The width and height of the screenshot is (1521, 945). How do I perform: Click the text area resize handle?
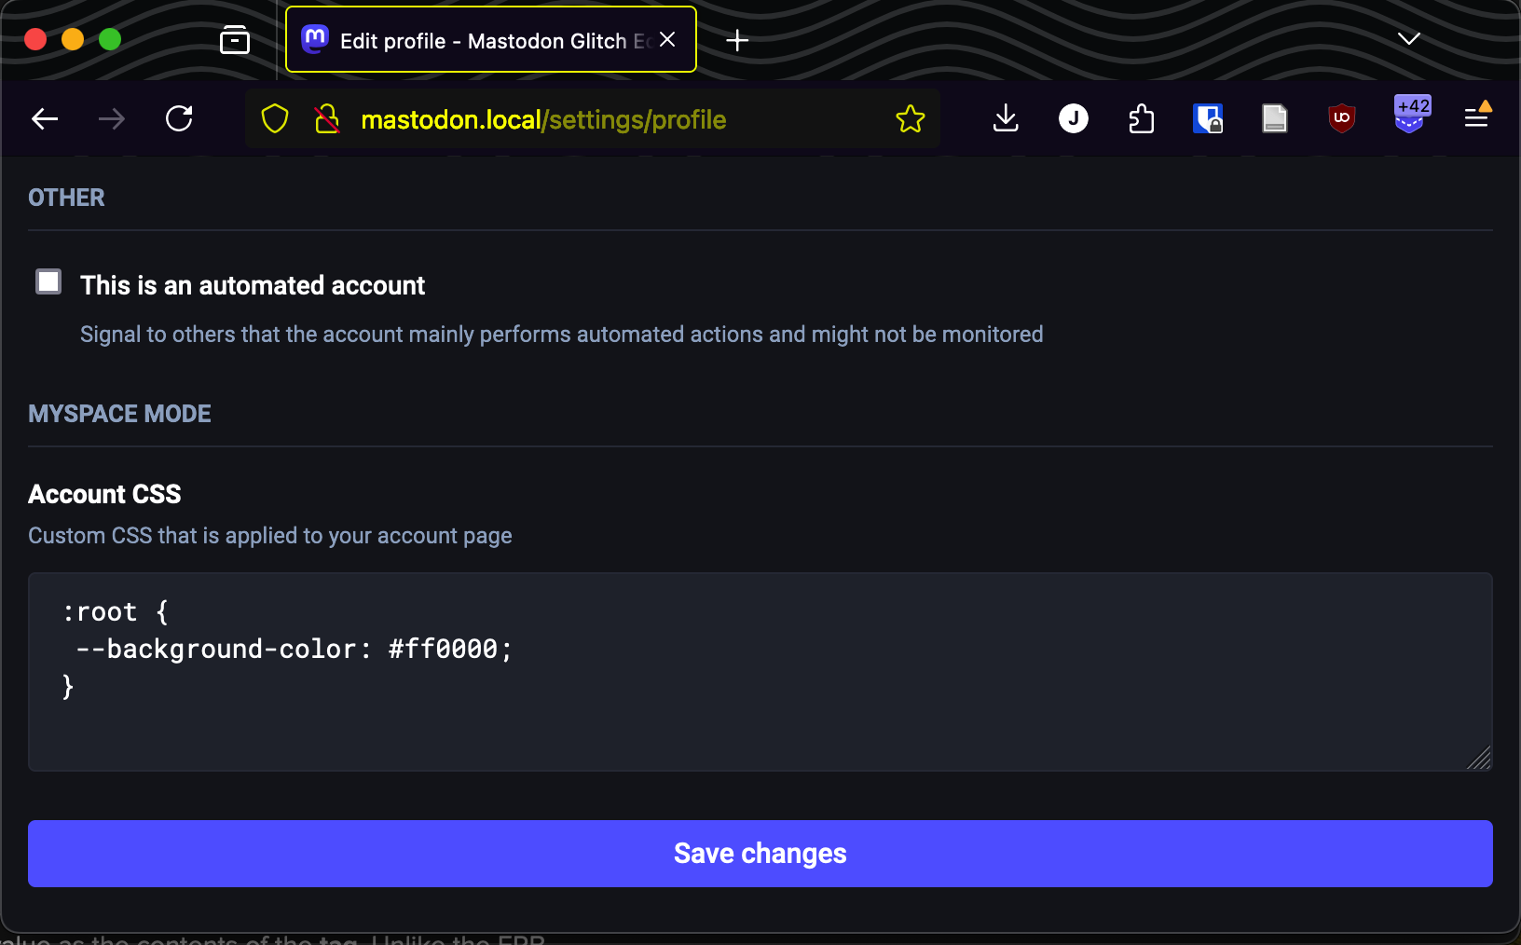[x=1480, y=759]
